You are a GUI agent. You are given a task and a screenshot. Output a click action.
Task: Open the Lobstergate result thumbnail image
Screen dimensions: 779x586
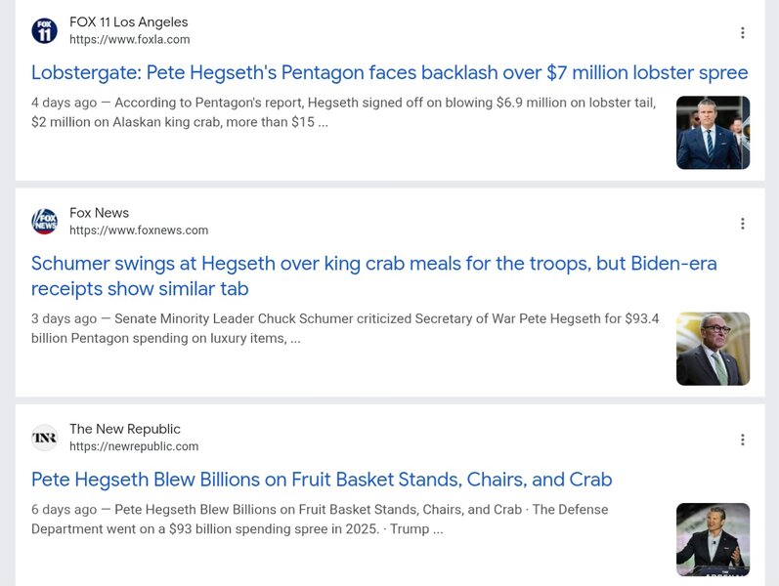713,133
